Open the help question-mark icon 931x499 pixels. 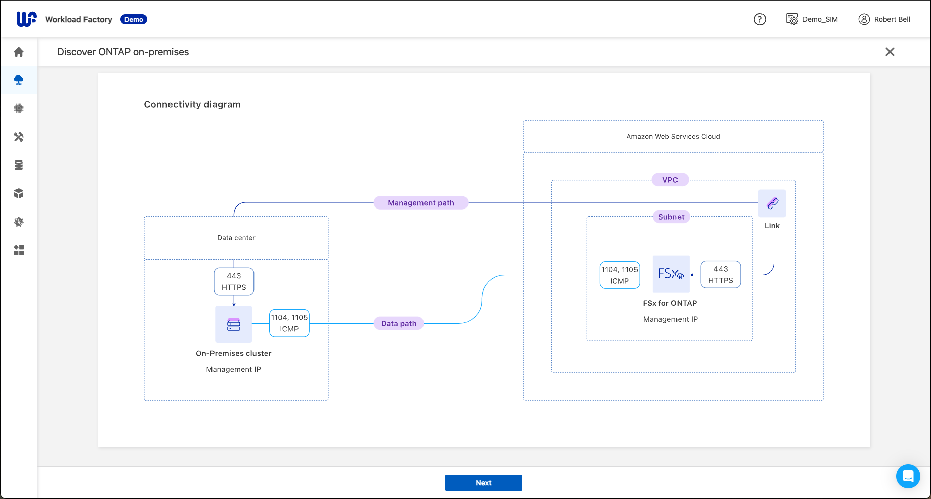pos(759,19)
